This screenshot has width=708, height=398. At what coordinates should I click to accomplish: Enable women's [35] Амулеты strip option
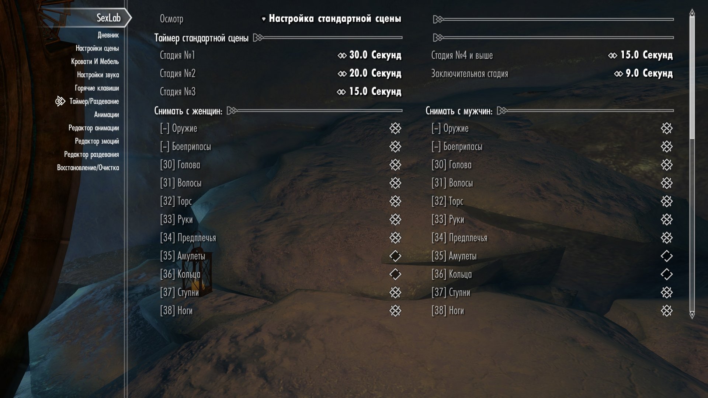(395, 256)
